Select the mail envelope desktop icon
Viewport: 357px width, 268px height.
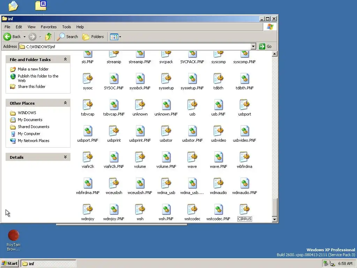(13, 6)
